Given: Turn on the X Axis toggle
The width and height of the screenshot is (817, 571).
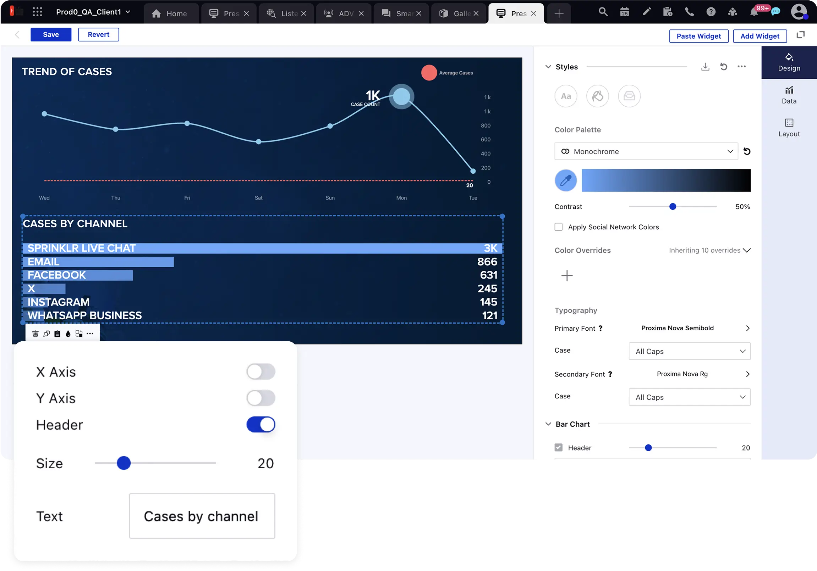Looking at the screenshot, I should click(261, 372).
